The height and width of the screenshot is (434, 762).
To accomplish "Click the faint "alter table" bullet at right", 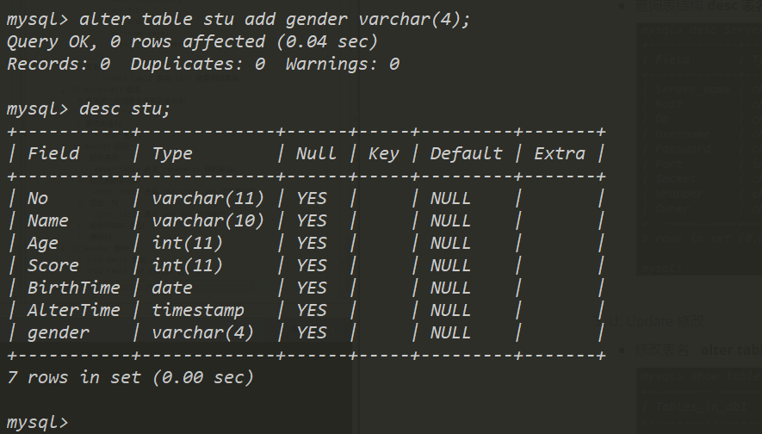I will point(730,350).
